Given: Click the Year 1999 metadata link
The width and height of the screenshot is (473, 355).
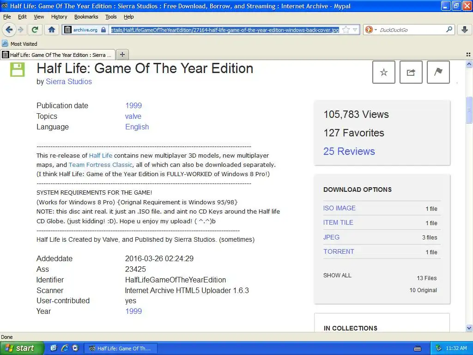Looking at the screenshot, I should (x=133, y=311).
